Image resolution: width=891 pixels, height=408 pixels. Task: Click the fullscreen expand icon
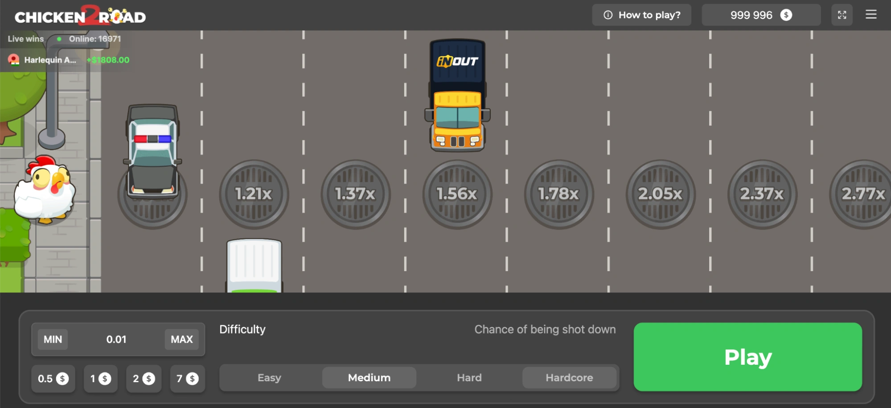tap(842, 15)
